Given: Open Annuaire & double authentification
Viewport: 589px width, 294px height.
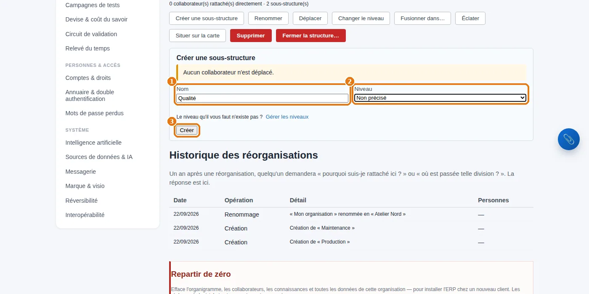Looking at the screenshot, I should 90,95.
